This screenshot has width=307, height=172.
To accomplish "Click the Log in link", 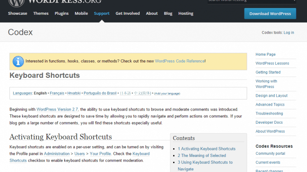I will point(289,32).
